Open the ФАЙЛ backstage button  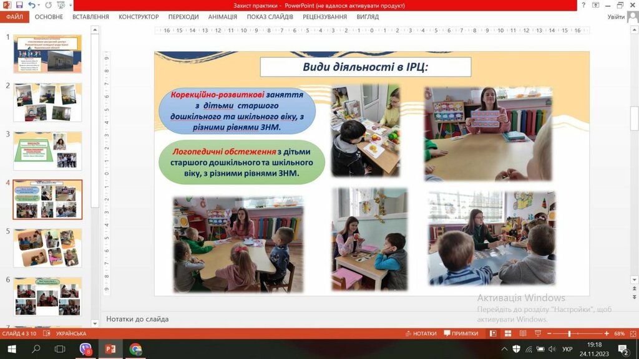pyautogui.click(x=14, y=17)
